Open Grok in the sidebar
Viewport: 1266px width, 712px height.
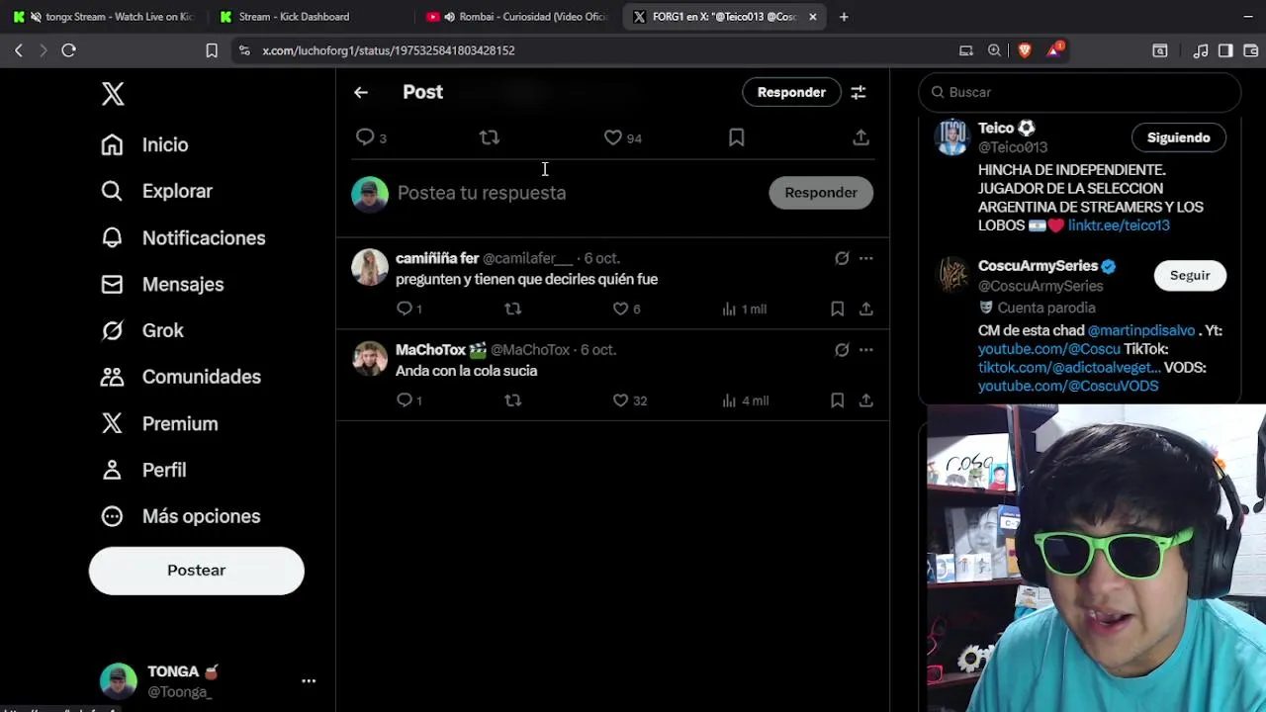coord(142,330)
